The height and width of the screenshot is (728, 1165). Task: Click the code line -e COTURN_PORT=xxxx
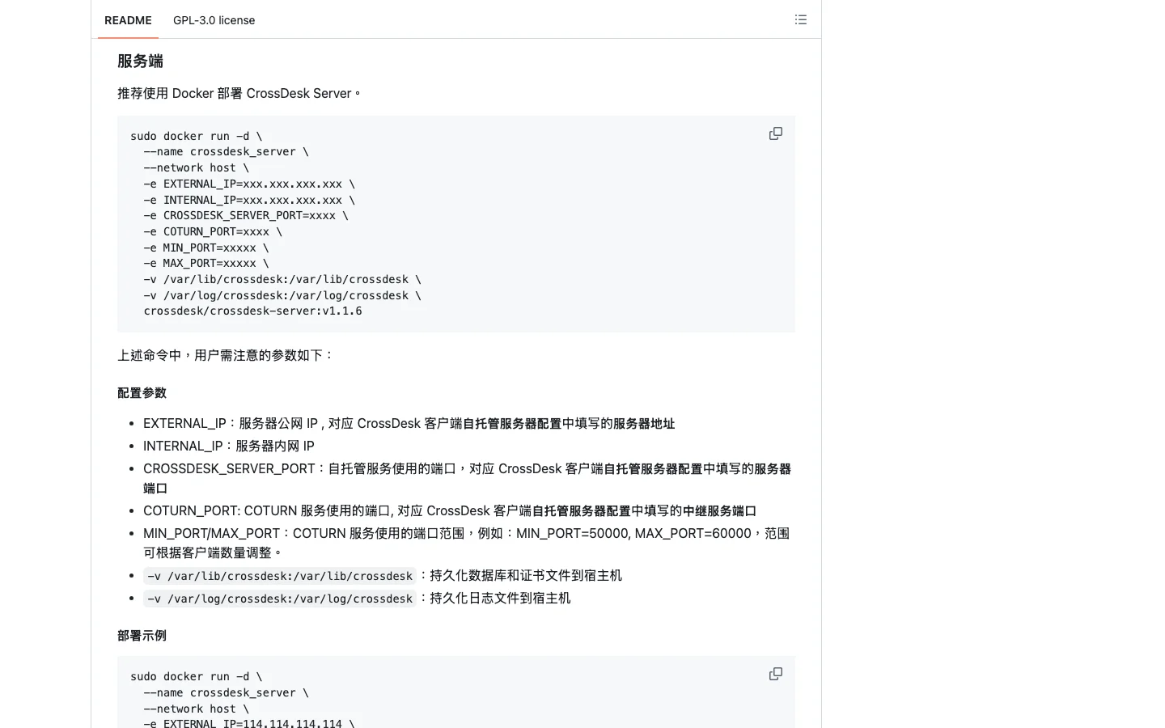[x=213, y=232]
